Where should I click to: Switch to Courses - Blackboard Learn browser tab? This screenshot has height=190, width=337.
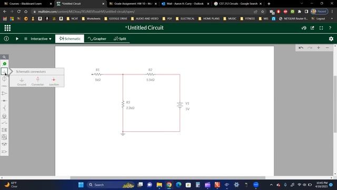tap(27, 4)
